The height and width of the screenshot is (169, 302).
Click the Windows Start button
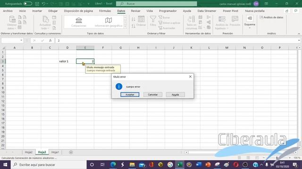tap(5, 165)
